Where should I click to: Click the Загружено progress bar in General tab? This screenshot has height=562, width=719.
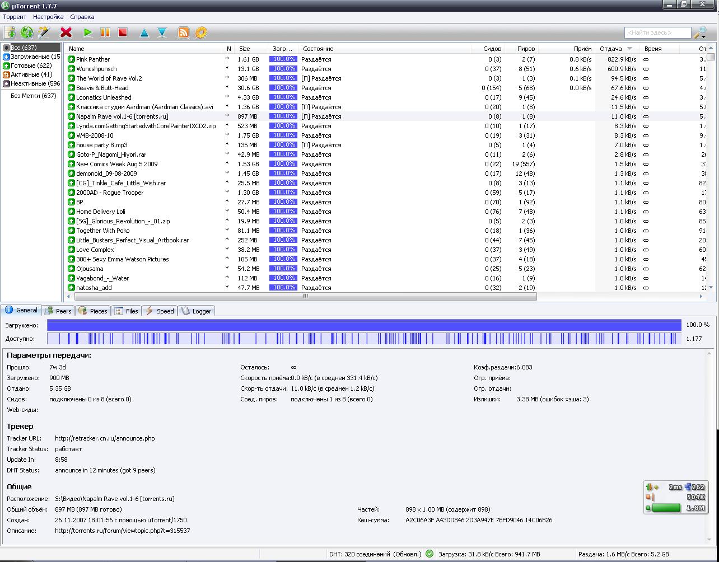tap(364, 325)
